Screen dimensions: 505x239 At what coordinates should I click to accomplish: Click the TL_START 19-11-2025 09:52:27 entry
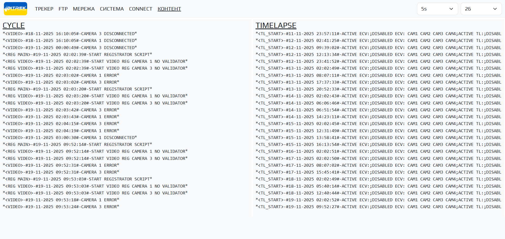pyautogui.click(x=378, y=207)
